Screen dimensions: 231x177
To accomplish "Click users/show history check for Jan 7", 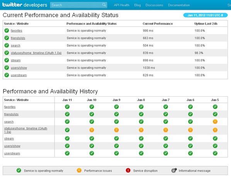I will point(166,146).
